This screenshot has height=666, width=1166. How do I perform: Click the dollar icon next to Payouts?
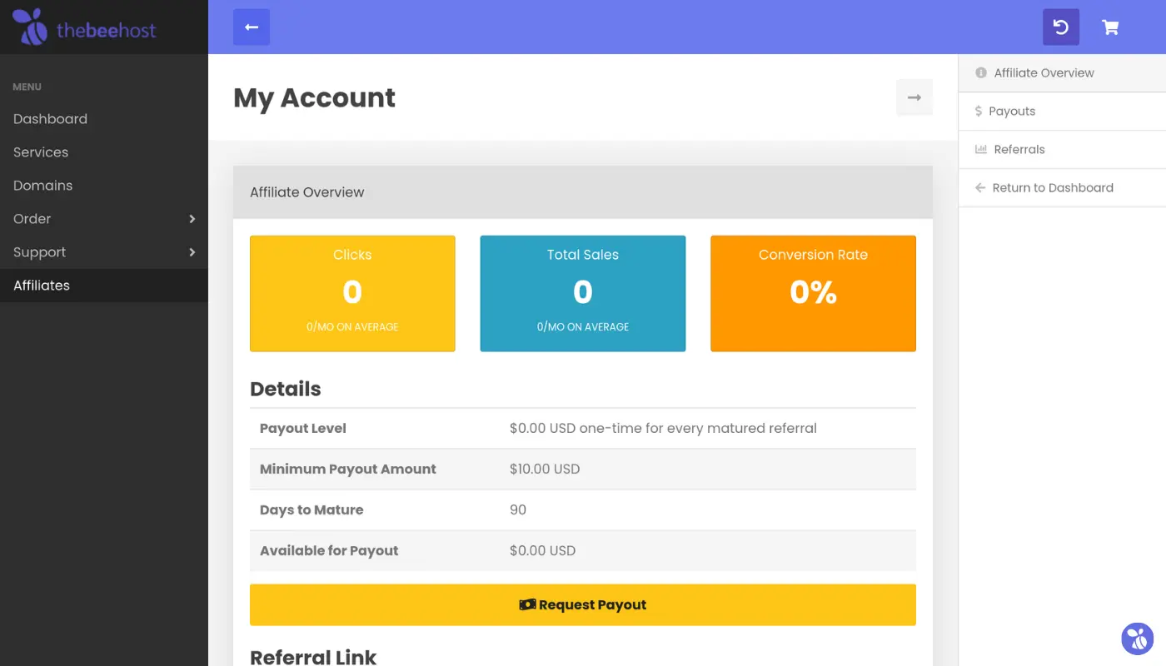(979, 112)
